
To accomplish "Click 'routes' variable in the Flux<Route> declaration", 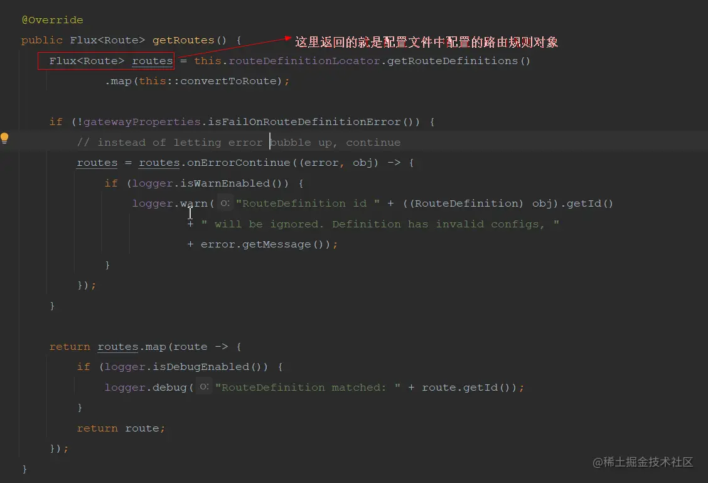I will (152, 60).
